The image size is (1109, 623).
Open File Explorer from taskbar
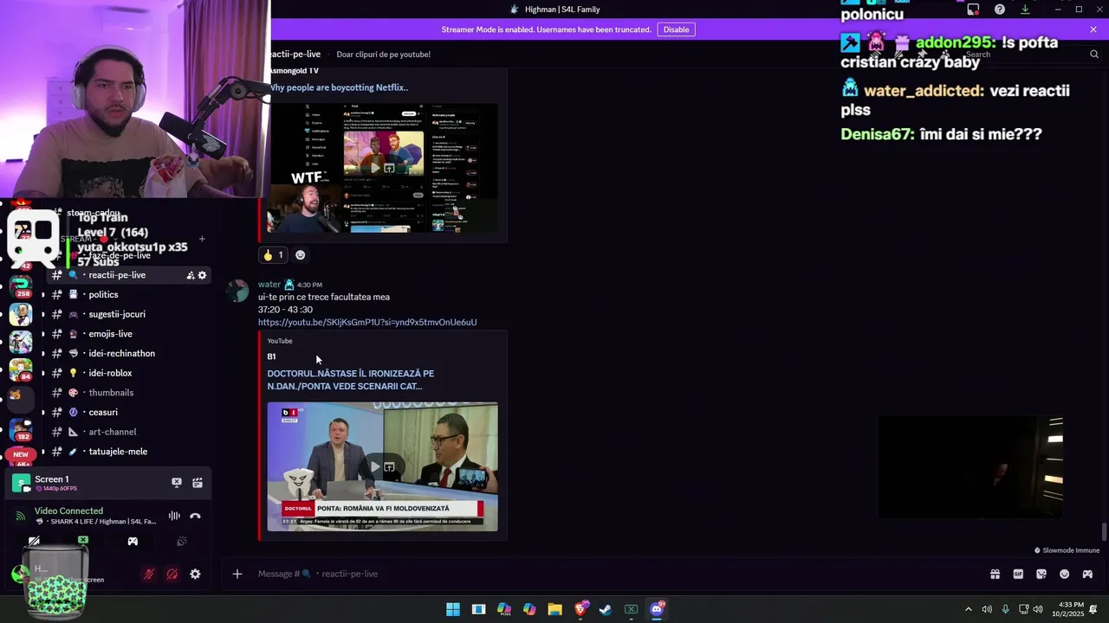[x=554, y=609]
